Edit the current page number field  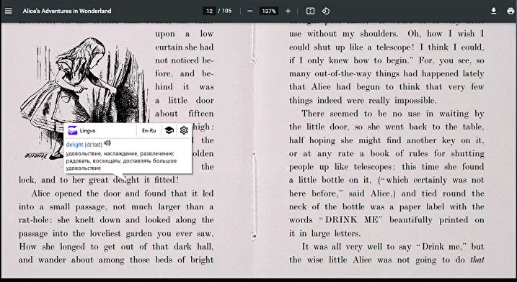click(209, 11)
